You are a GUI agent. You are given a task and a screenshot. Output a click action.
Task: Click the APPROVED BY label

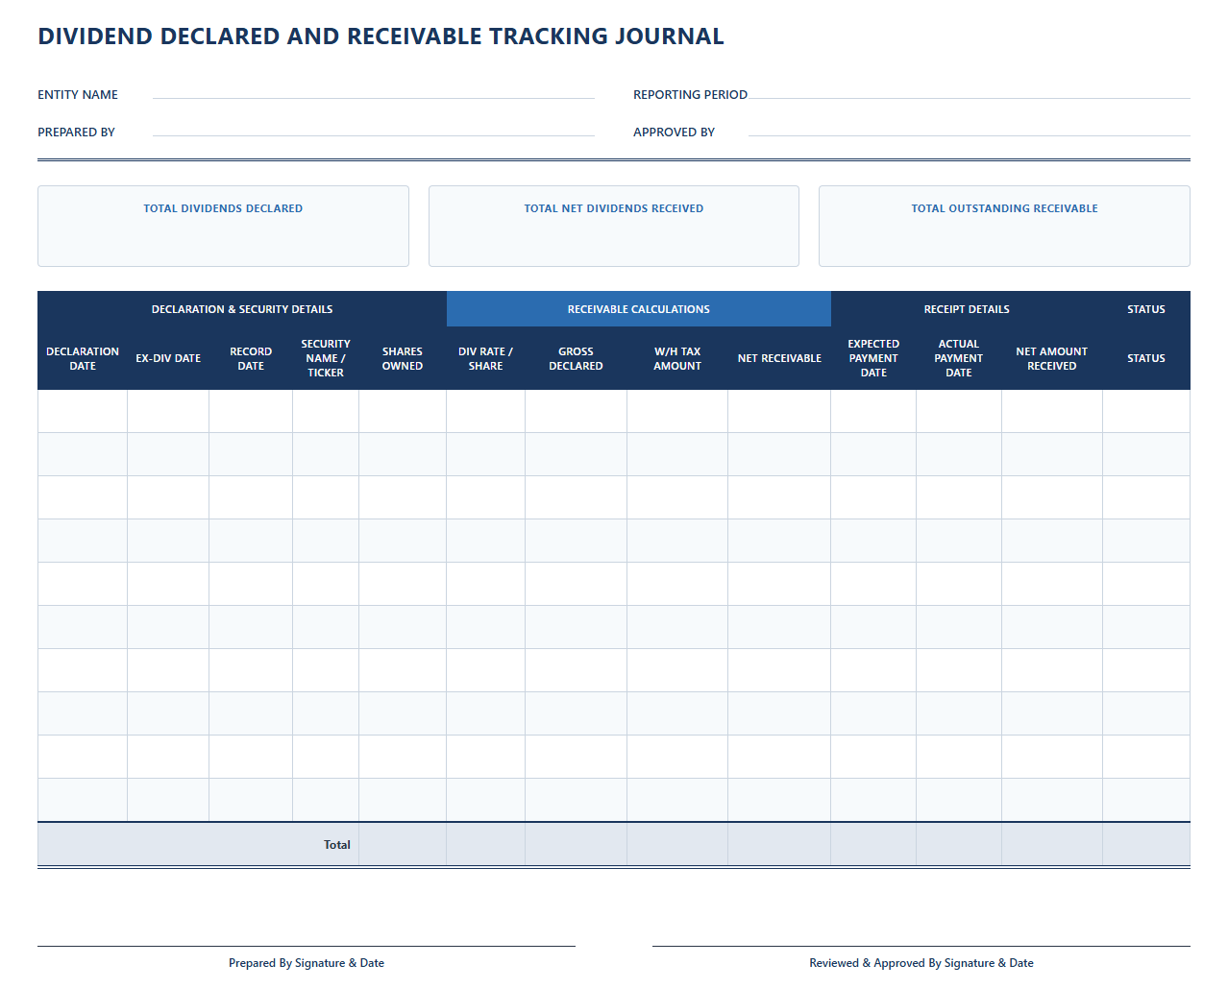tap(674, 132)
